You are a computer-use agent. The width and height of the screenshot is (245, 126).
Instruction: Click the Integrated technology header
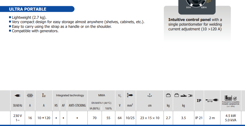click(70, 95)
